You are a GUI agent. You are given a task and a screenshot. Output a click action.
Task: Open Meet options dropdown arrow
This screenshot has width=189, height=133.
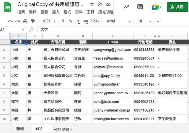tap(161, 7)
